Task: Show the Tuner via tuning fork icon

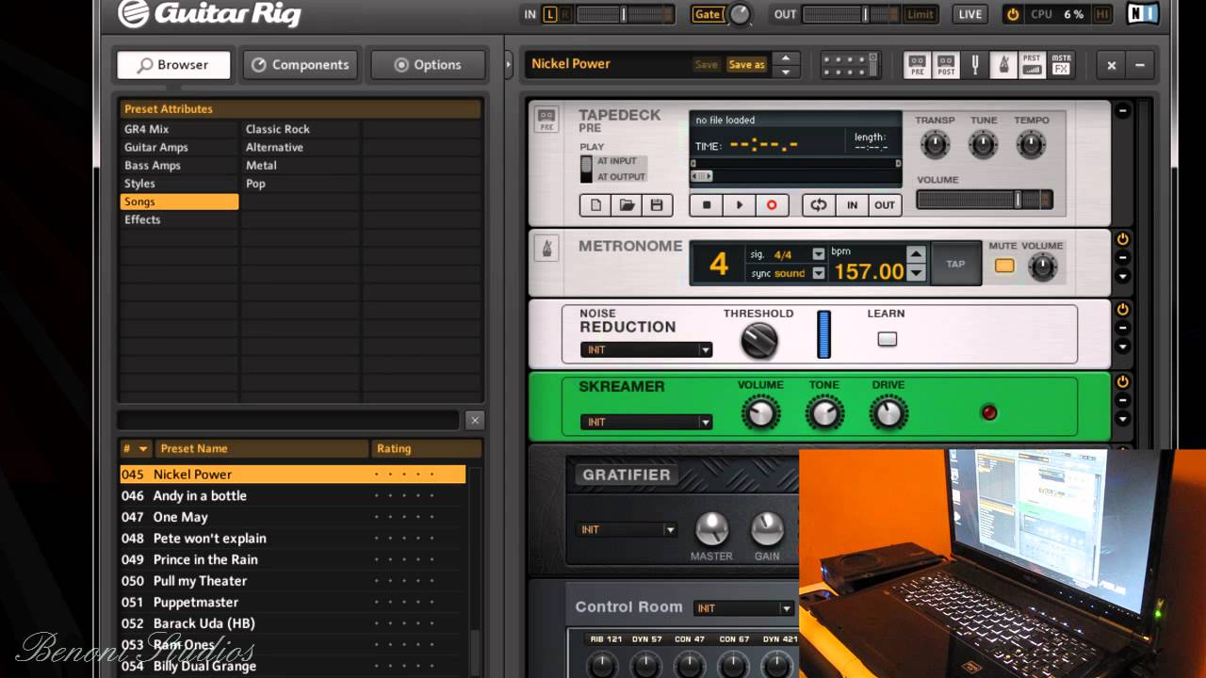Action: [x=975, y=64]
